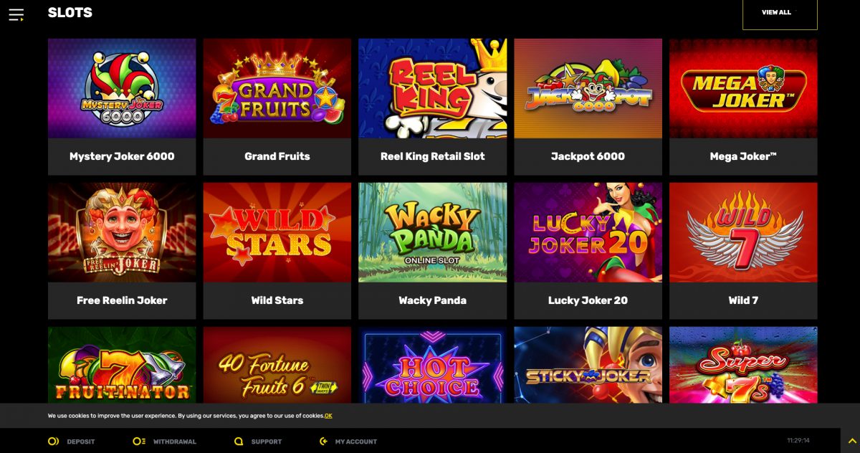Click the Deposit coin icon
This screenshot has height=453, width=860.
point(53,442)
